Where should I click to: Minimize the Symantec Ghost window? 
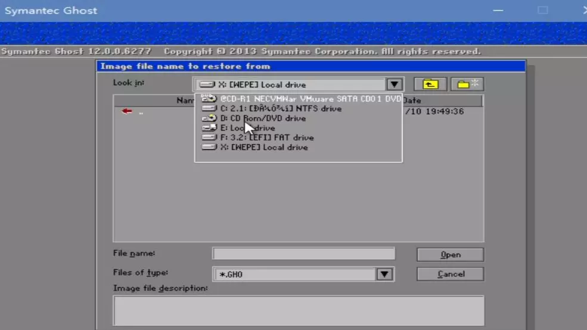pos(498,11)
